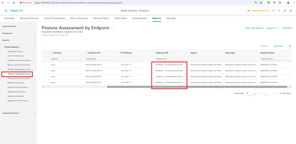
Task: Open the Export To dropdown
Action: [x=273, y=28]
